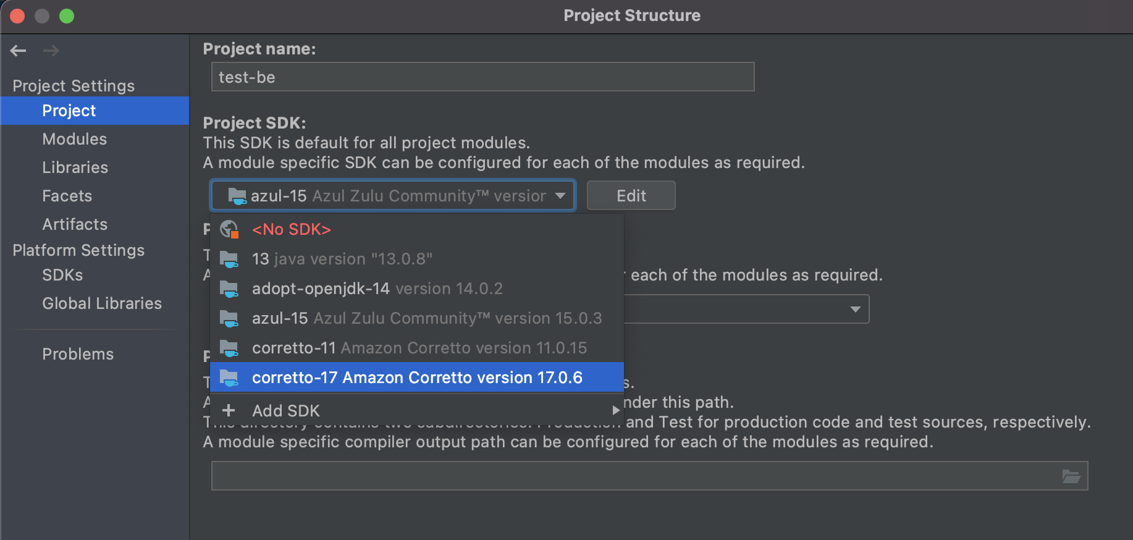Open the dropdown arrow of the partially hidden combo box

tap(856, 309)
